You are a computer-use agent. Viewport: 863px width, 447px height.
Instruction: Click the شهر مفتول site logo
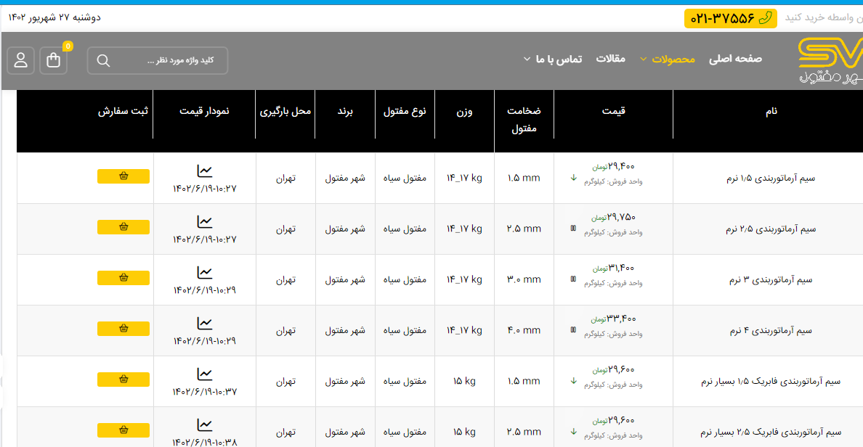(x=830, y=60)
